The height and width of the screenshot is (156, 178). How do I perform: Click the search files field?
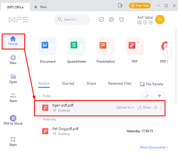tap(72, 20)
